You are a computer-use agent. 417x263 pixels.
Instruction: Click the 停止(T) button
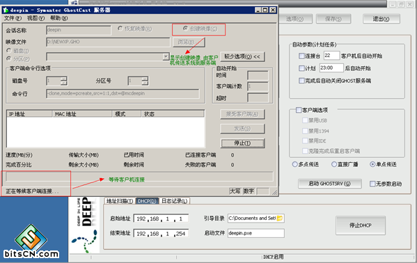click(242, 143)
